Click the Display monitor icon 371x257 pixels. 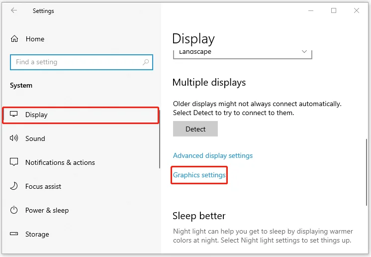coord(14,114)
